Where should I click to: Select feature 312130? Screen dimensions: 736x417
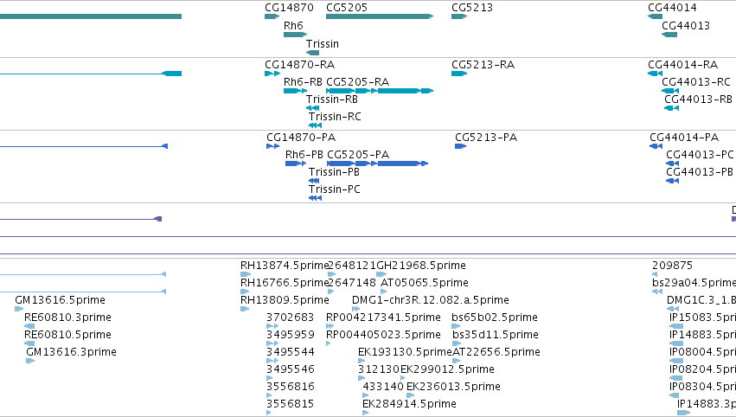pyautogui.click(x=378, y=370)
